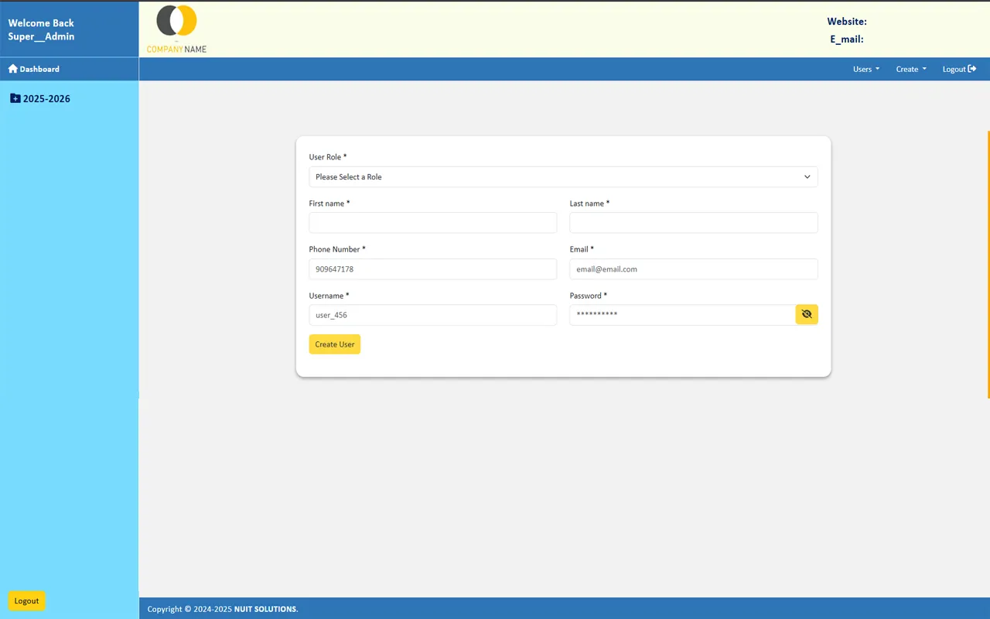Expand the Create menu in navbar
The image size is (990, 619).
(910, 69)
